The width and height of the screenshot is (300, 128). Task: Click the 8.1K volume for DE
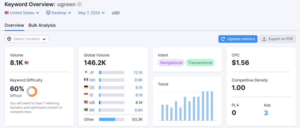pos(139,88)
